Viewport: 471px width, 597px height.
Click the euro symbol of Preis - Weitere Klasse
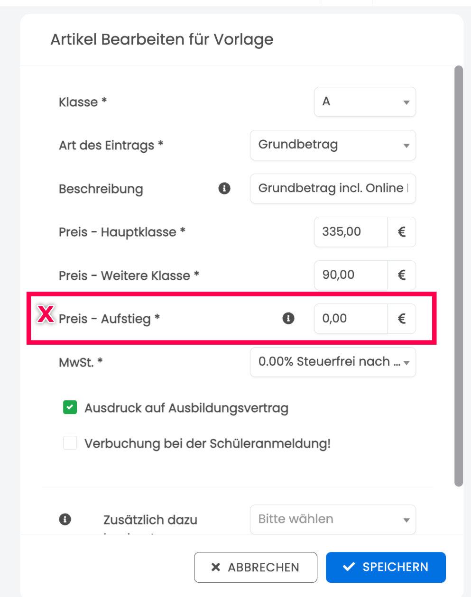click(x=401, y=275)
